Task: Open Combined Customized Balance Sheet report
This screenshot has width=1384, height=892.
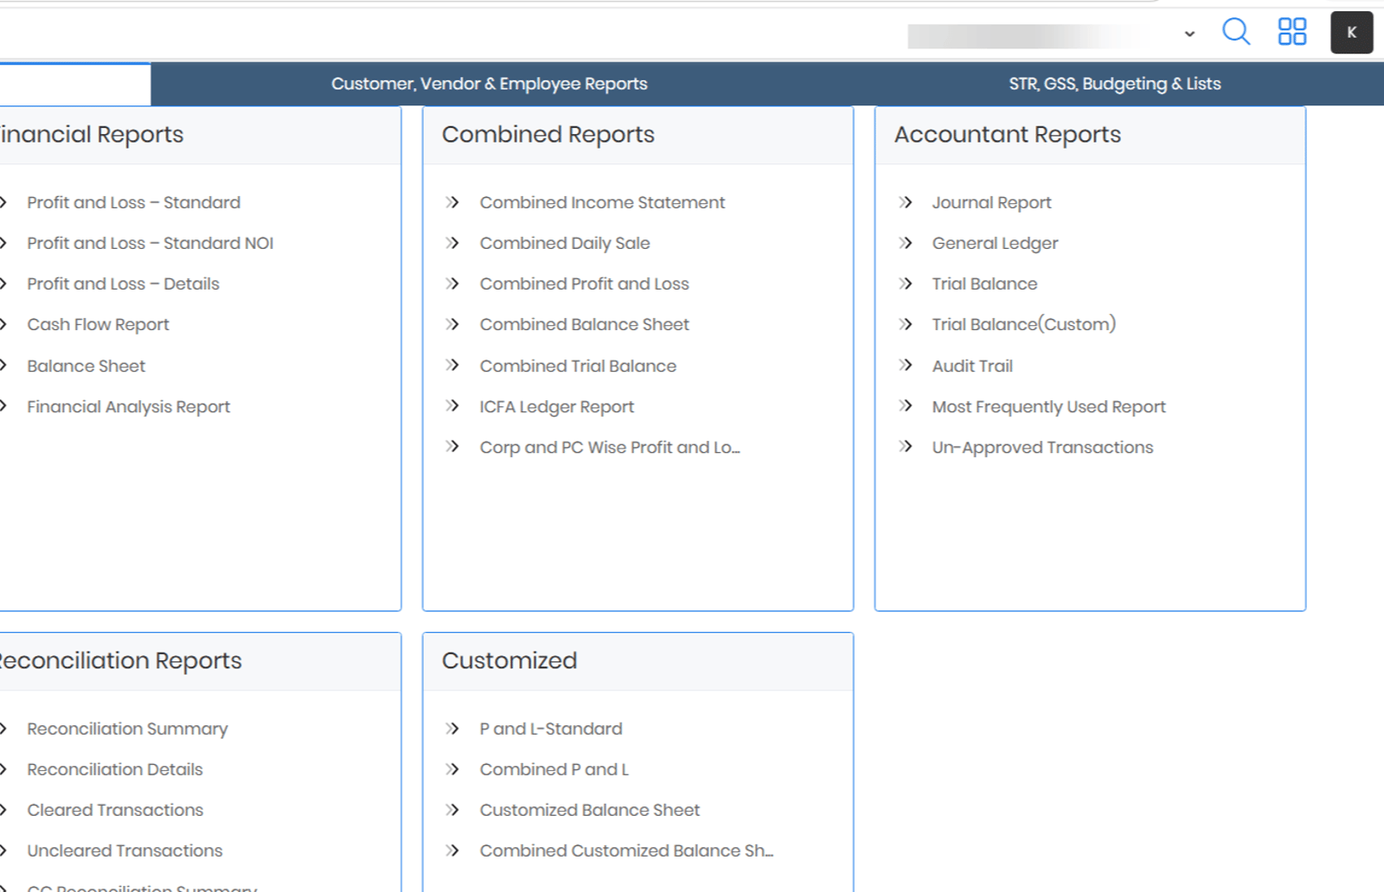Action: click(626, 851)
